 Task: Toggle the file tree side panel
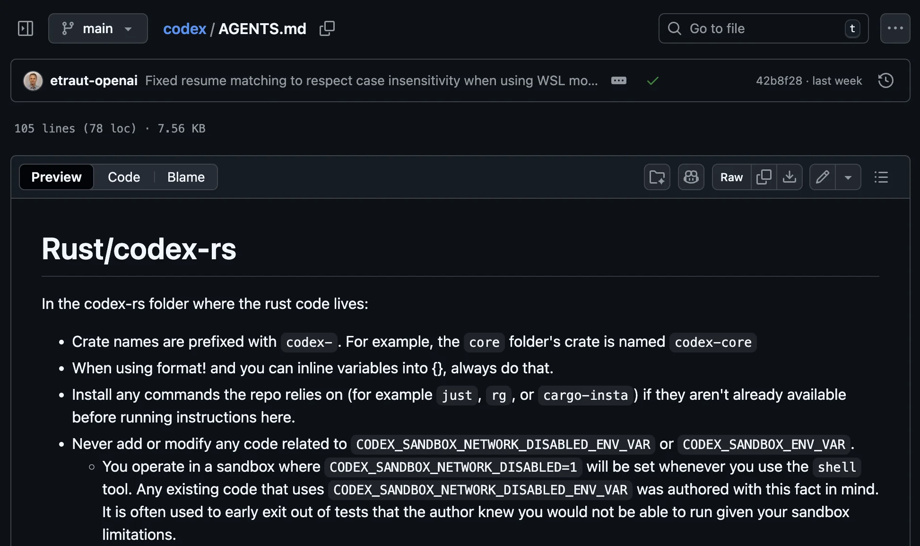[x=26, y=28]
